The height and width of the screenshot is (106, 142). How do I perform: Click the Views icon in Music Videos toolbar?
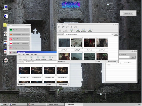point(90,30)
